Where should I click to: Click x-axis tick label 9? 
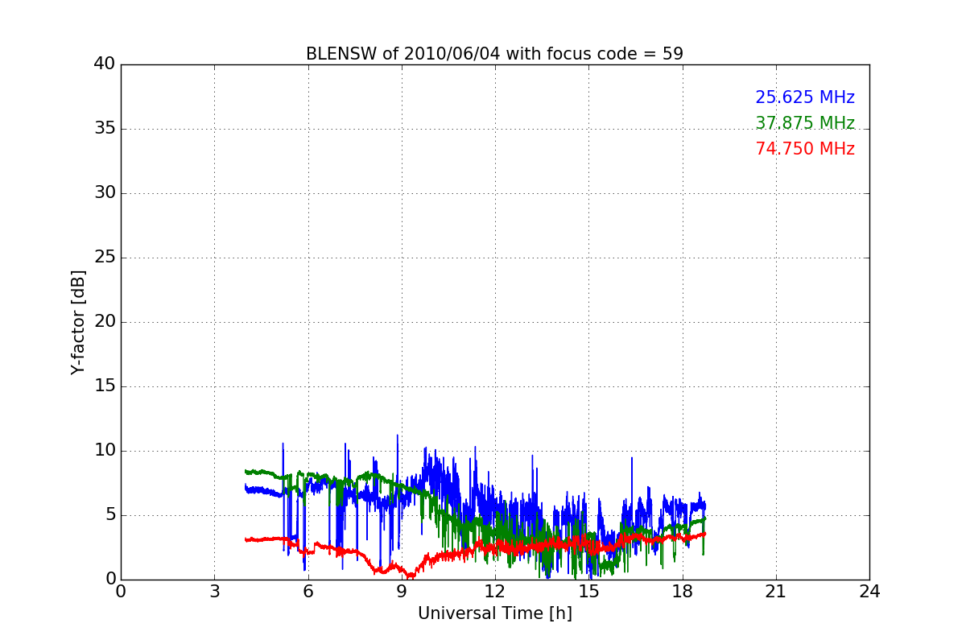402,592
